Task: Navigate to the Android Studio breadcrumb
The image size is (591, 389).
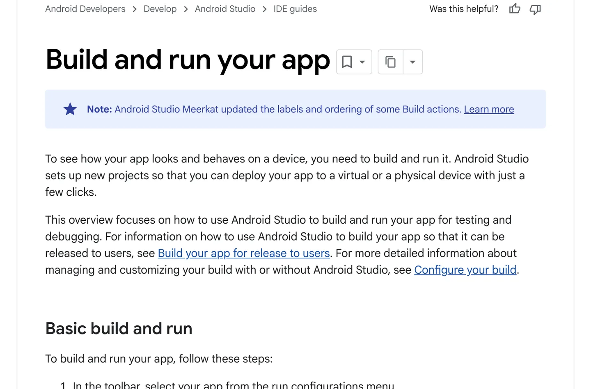Action: click(225, 9)
